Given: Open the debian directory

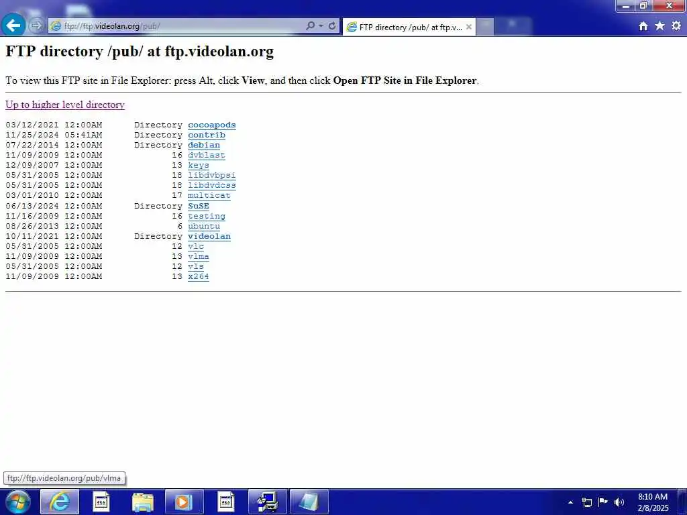Looking at the screenshot, I should [204, 145].
